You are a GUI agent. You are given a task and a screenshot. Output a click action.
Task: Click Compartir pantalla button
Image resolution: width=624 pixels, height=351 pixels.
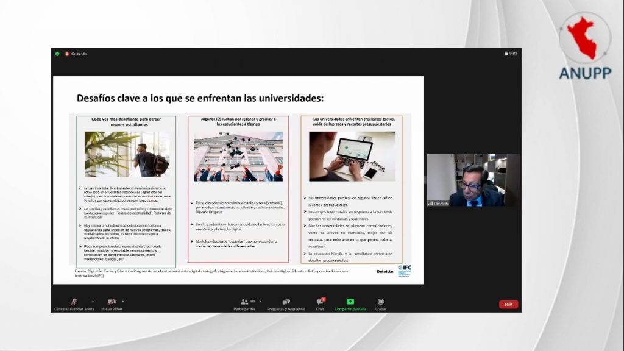pos(350,305)
